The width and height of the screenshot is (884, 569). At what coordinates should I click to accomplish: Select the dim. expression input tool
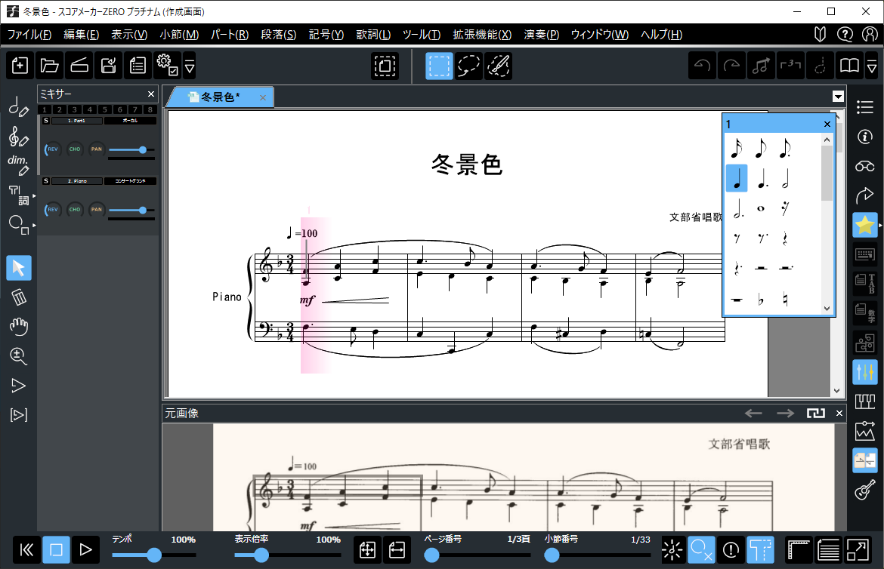click(18, 165)
